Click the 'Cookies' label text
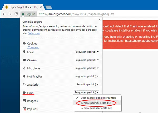The image size is (158, 113). pos(32,43)
